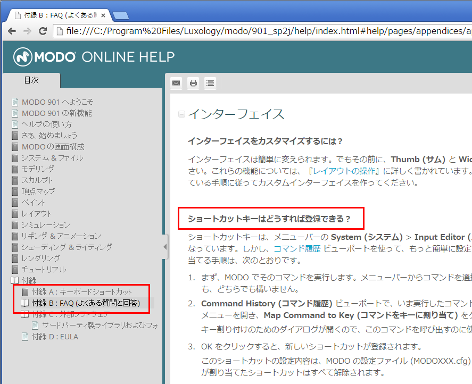Viewport: 472px width, 384px height.
Task: Click the page icon of ヘルプの使い方
Action: point(15,124)
